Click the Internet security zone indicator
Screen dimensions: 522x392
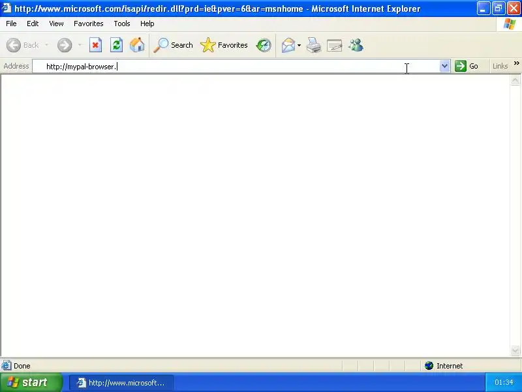tap(444, 366)
